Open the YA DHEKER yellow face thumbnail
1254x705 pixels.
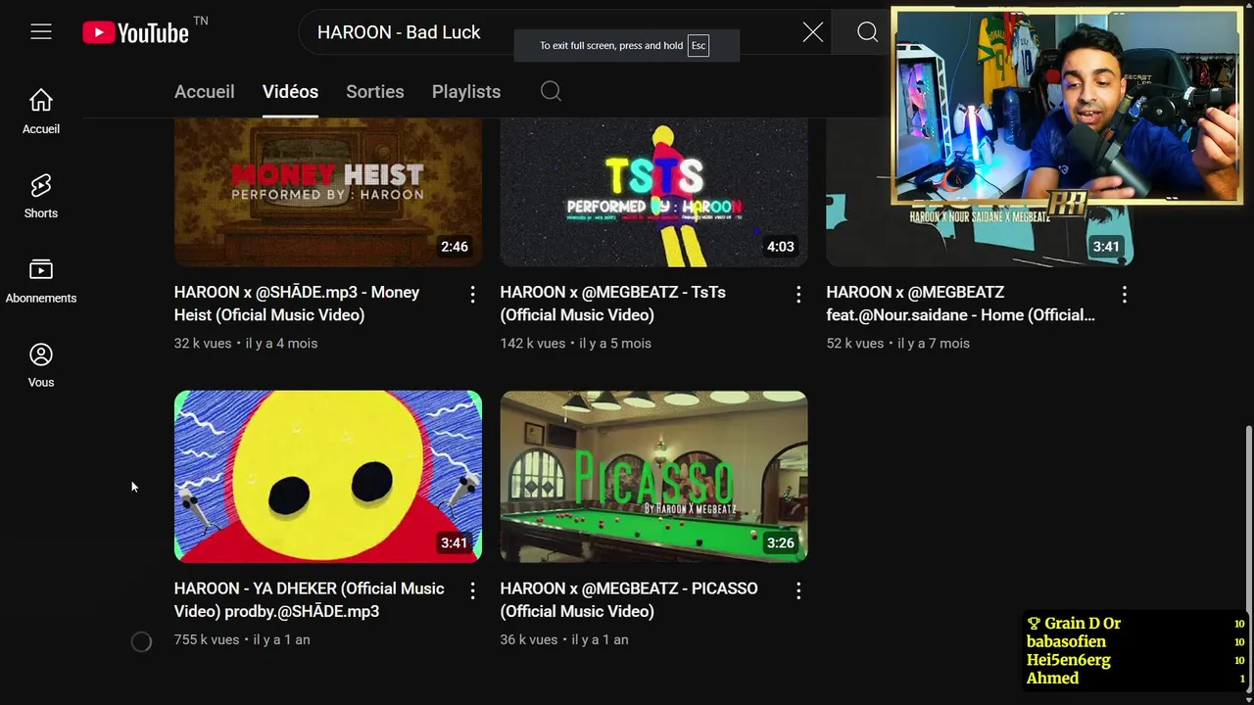[x=328, y=477]
